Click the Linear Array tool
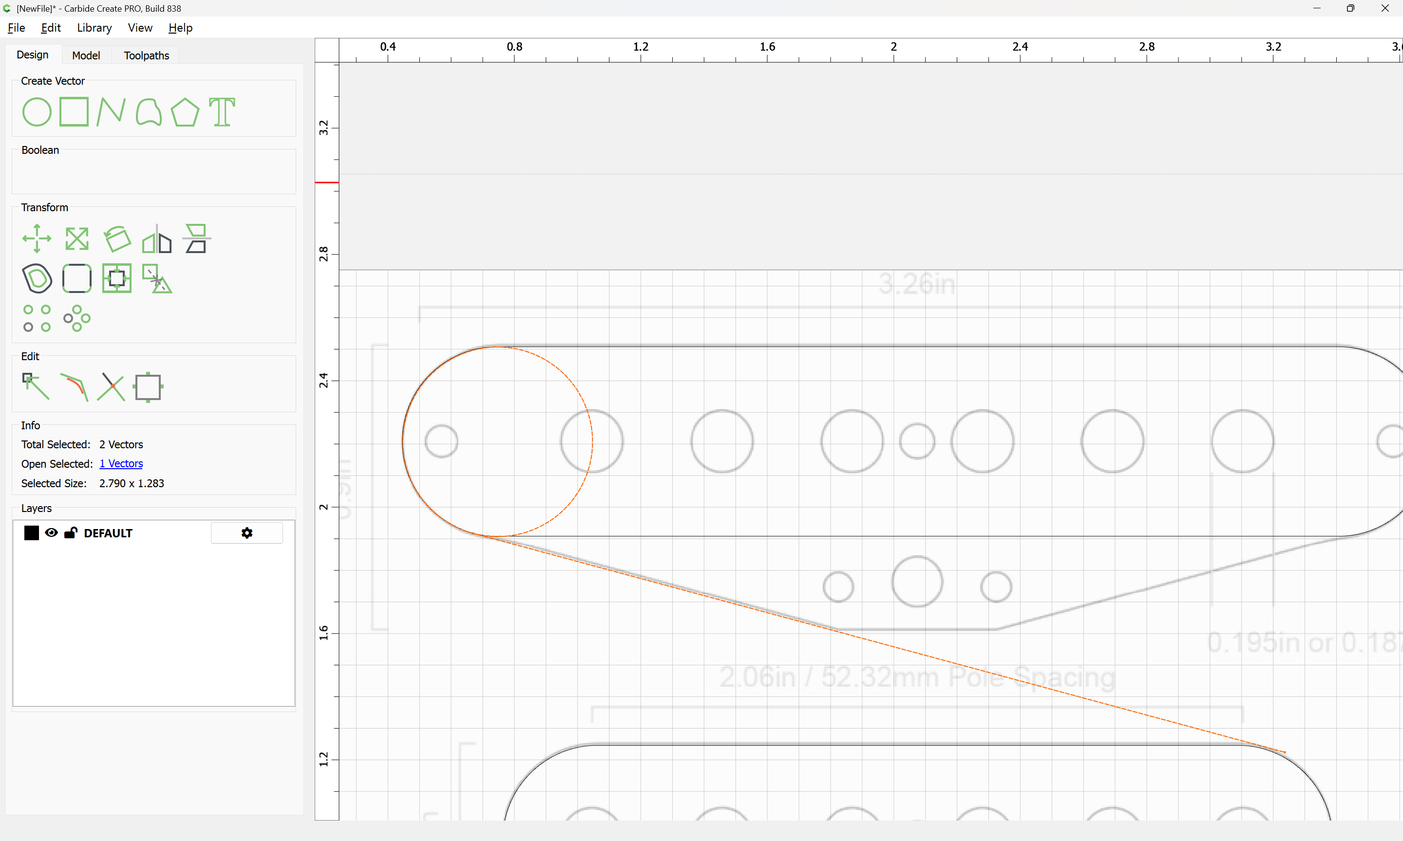The height and width of the screenshot is (841, 1403). coord(37,318)
